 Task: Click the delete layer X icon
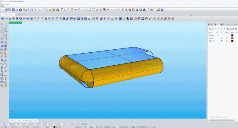click(216, 28)
